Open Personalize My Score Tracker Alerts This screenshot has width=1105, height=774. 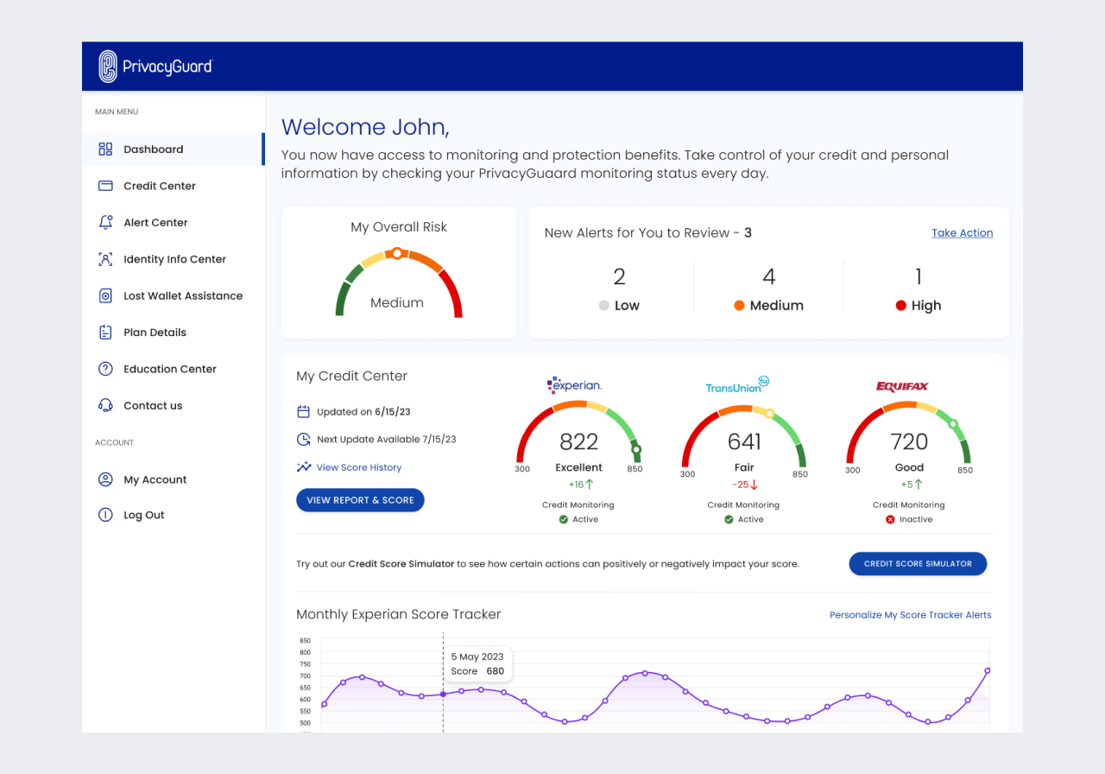tap(910, 615)
